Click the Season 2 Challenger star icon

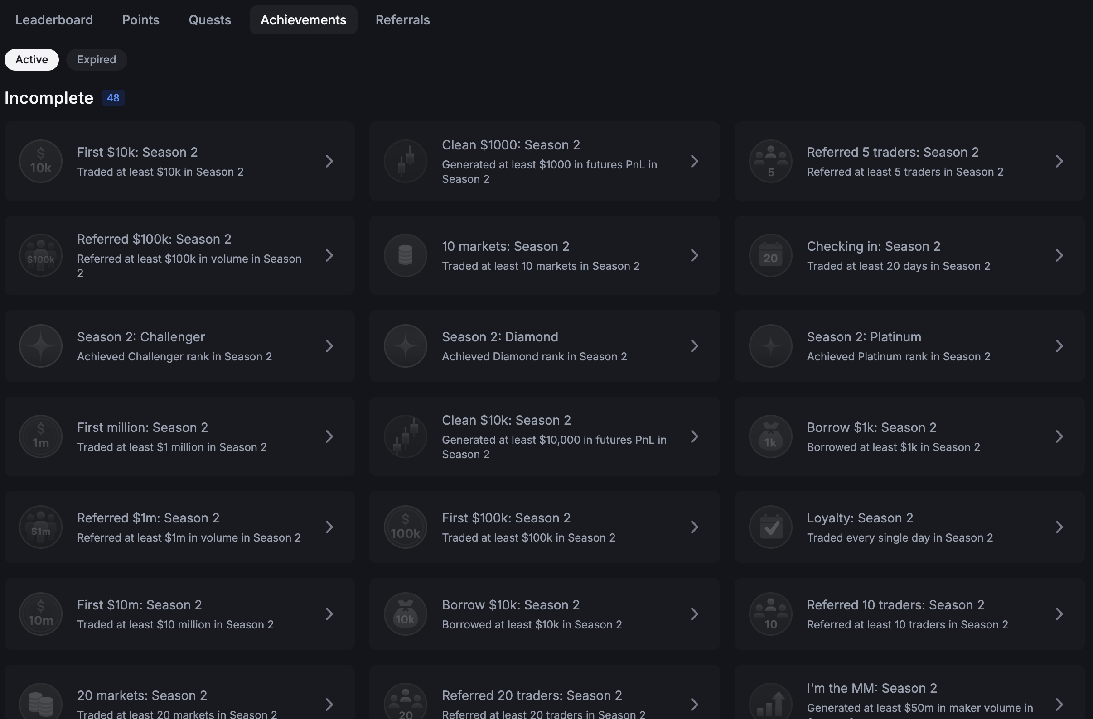coord(40,346)
